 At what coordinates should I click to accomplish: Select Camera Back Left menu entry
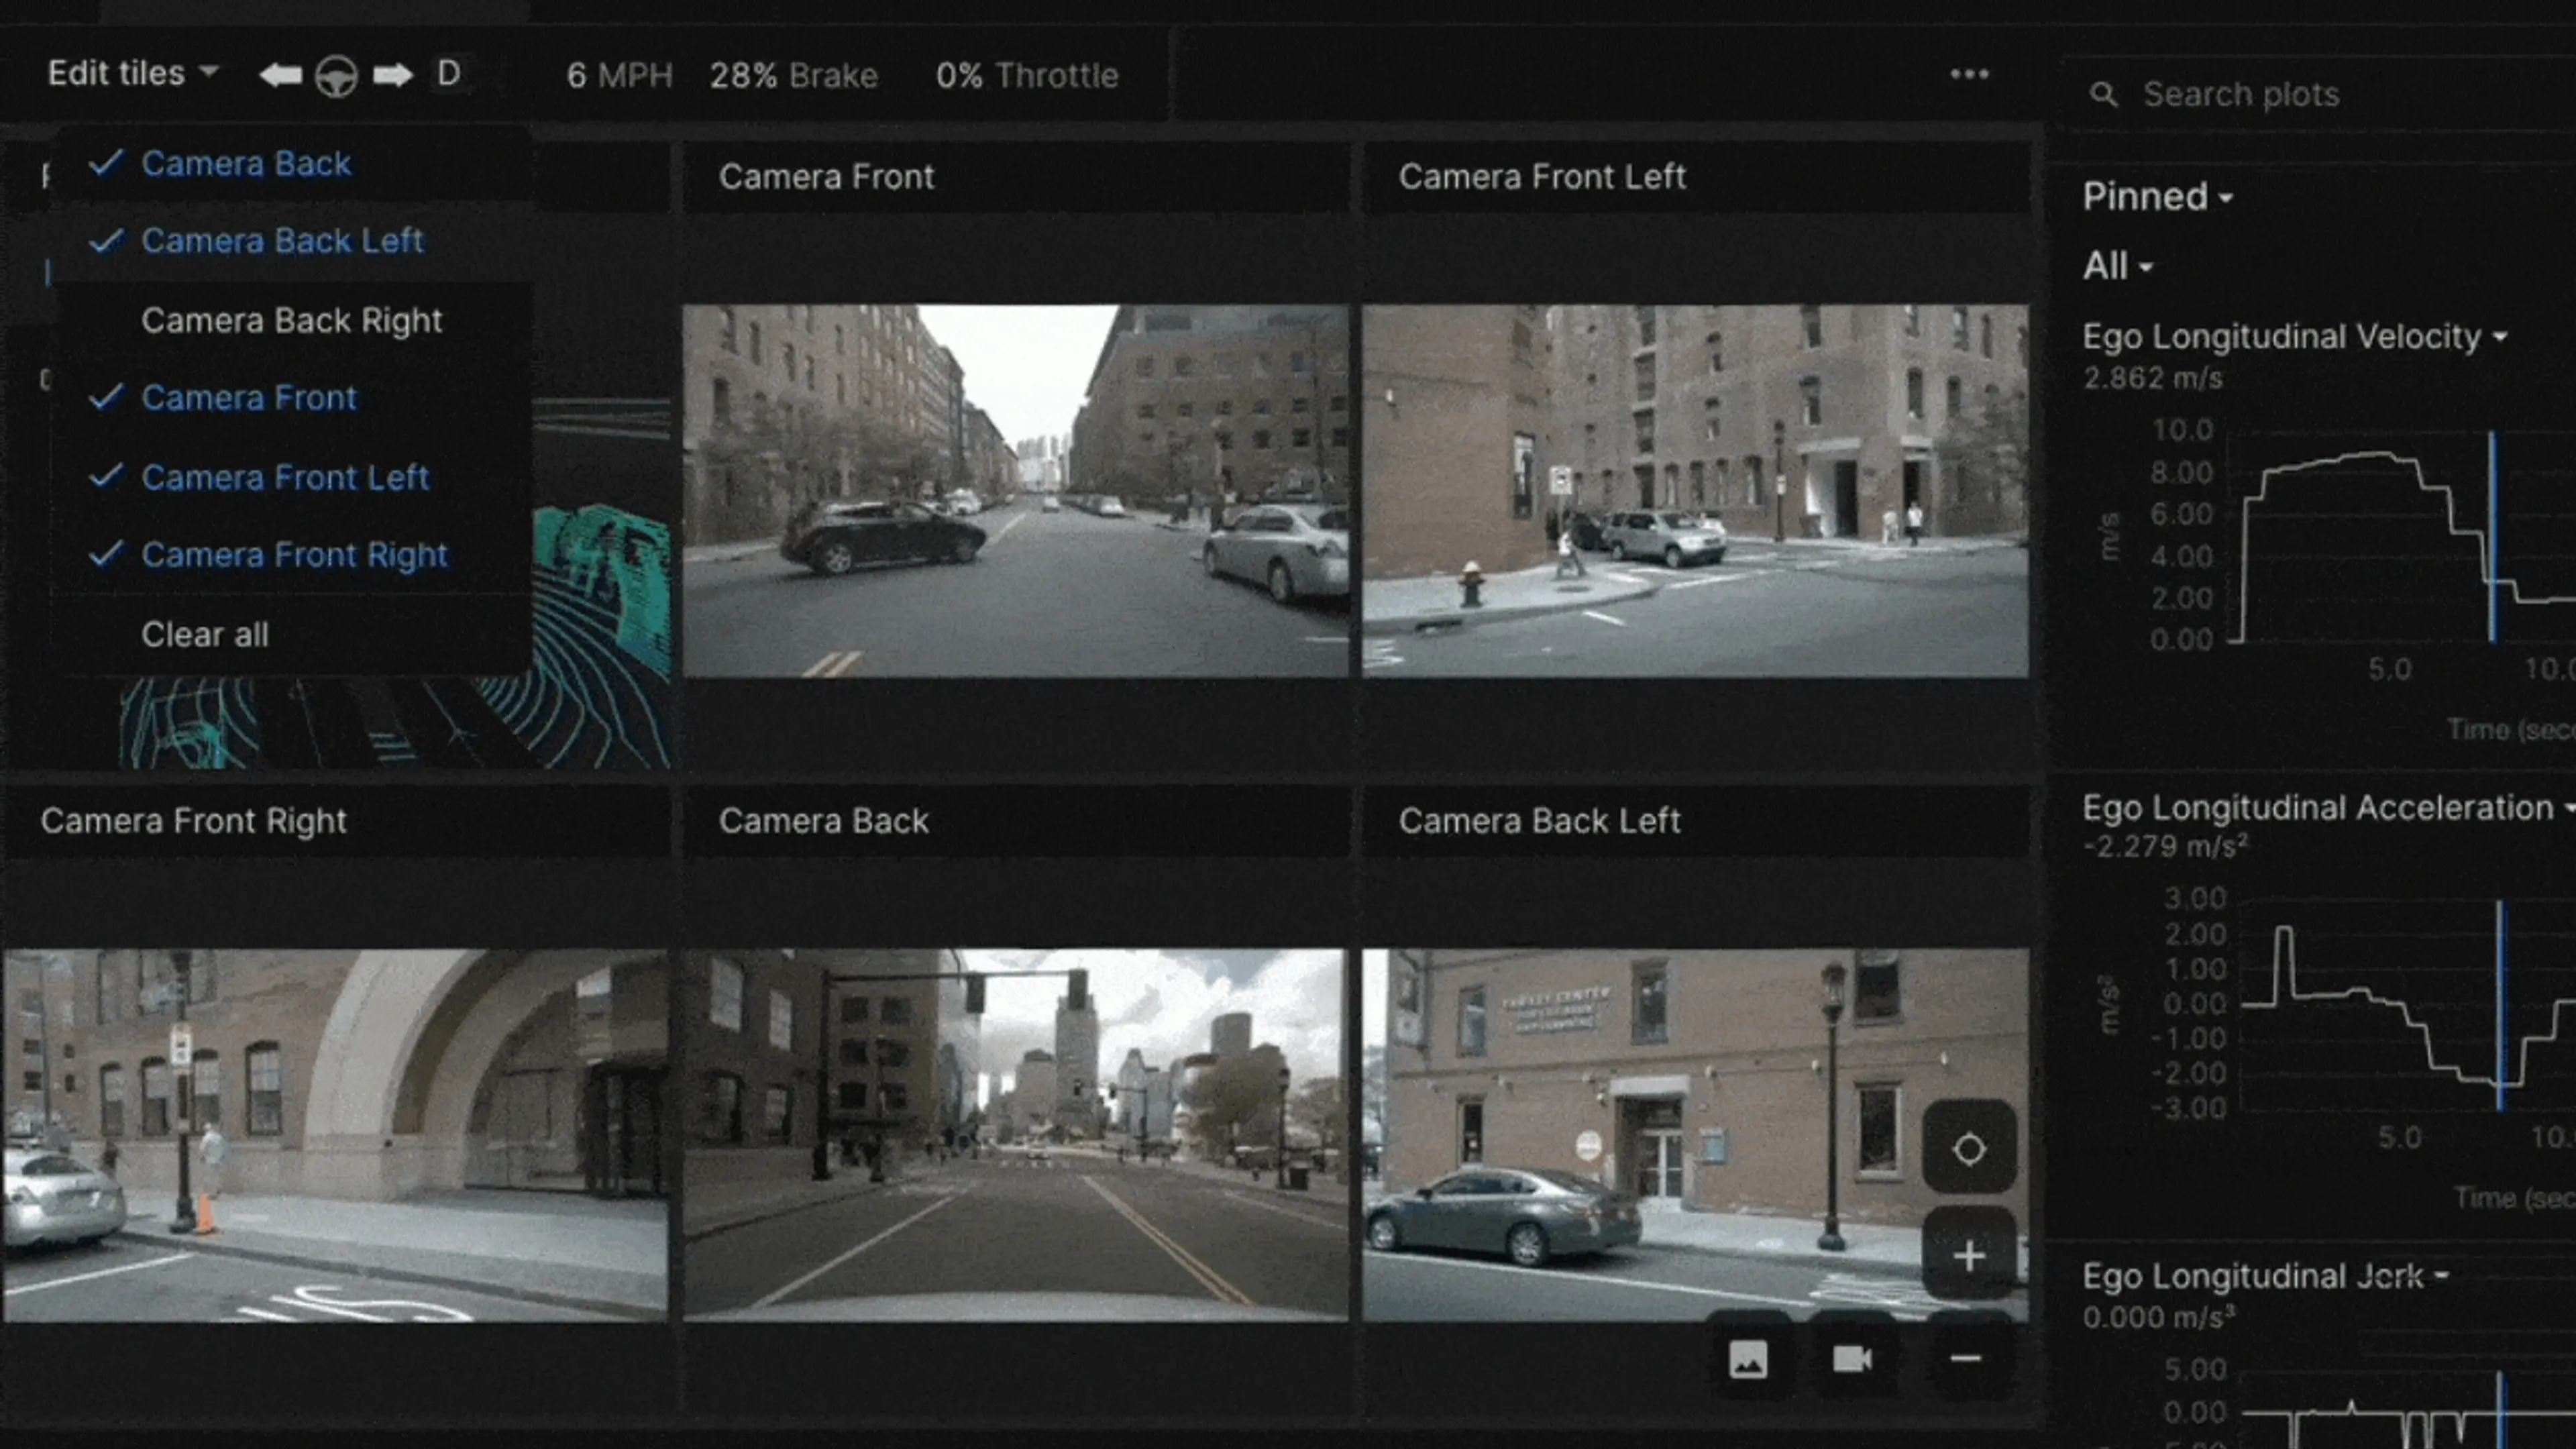pyautogui.click(x=282, y=241)
